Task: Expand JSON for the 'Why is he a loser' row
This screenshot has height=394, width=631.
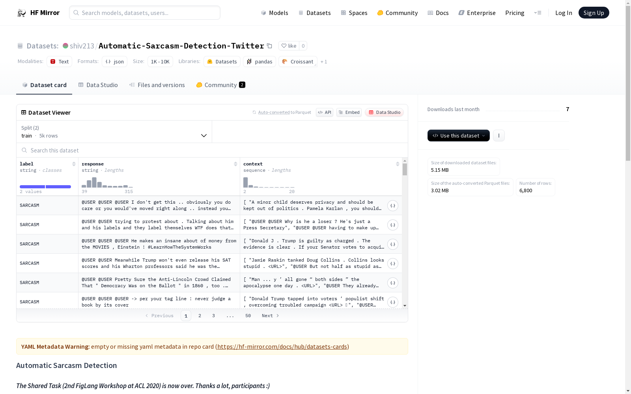Action: (392, 225)
